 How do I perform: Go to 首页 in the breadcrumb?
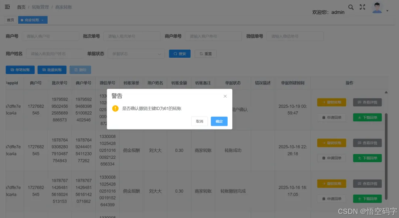(x=21, y=7)
